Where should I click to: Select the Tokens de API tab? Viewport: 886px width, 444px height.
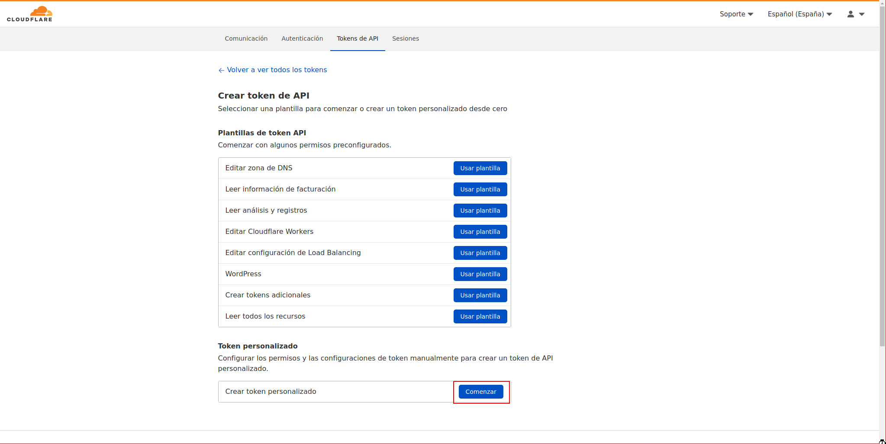click(358, 39)
